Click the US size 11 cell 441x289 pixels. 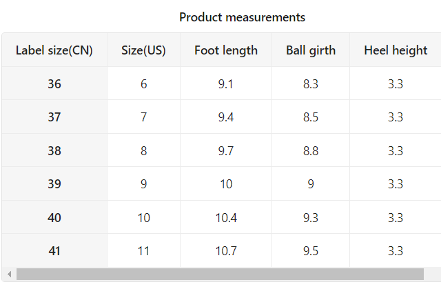143,250
